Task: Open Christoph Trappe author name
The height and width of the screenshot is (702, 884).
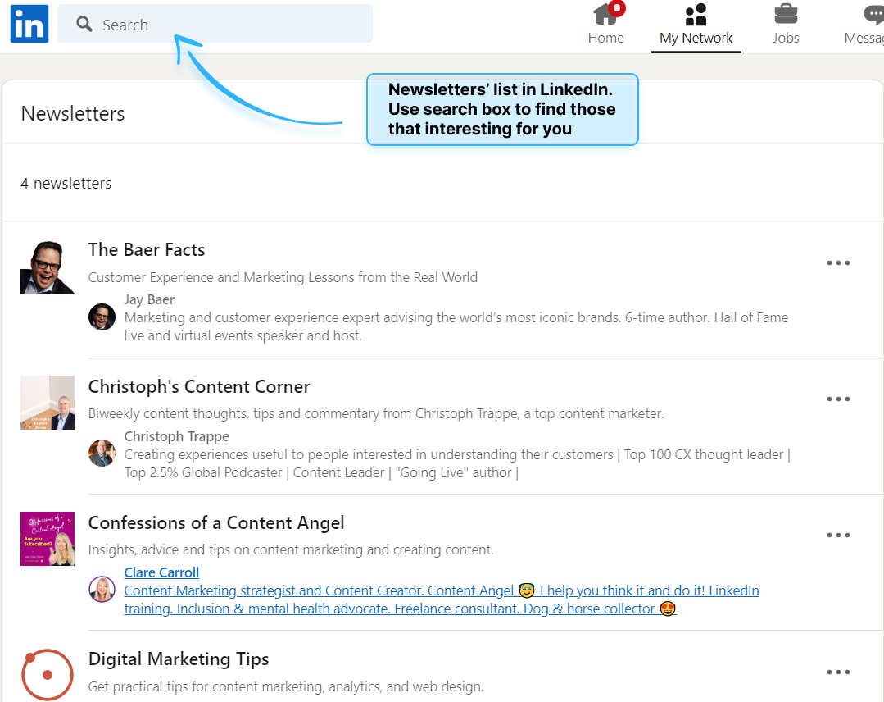Action: point(176,436)
